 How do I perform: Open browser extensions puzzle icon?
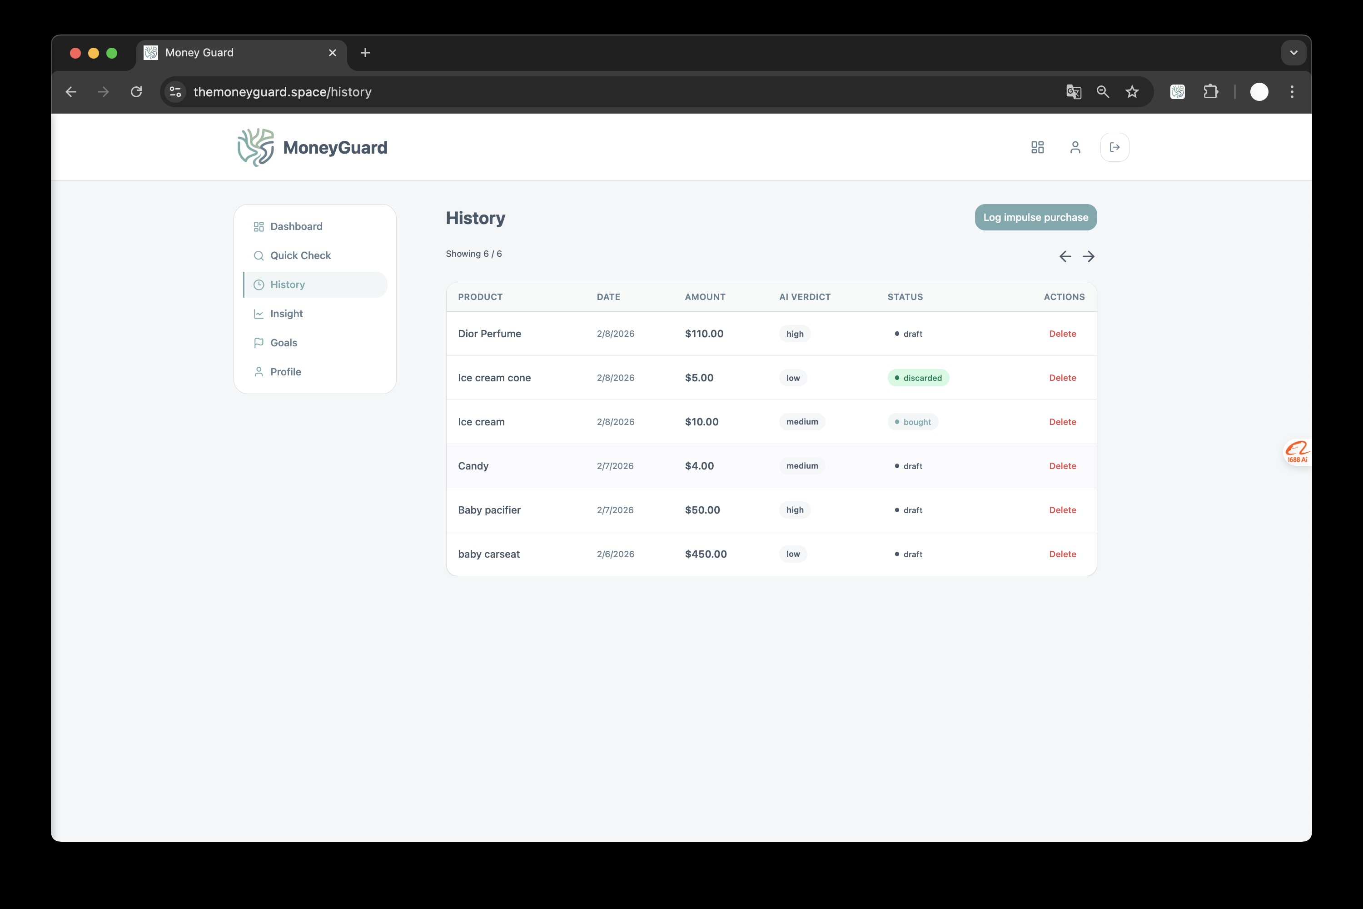(x=1211, y=92)
